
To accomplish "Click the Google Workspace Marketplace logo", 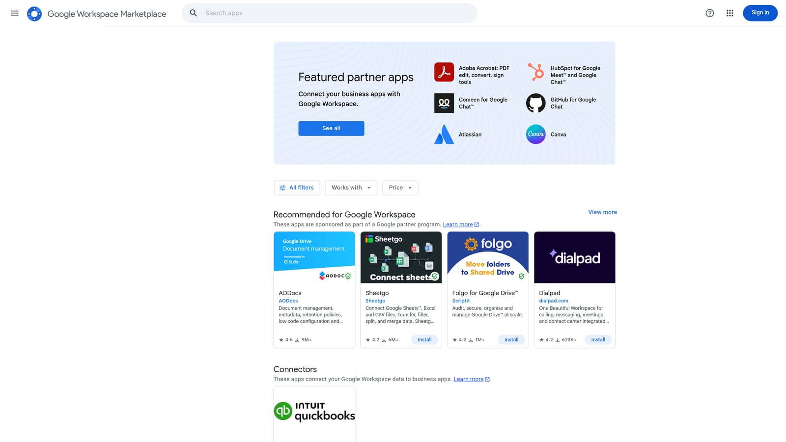I will (x=34, y=14).
